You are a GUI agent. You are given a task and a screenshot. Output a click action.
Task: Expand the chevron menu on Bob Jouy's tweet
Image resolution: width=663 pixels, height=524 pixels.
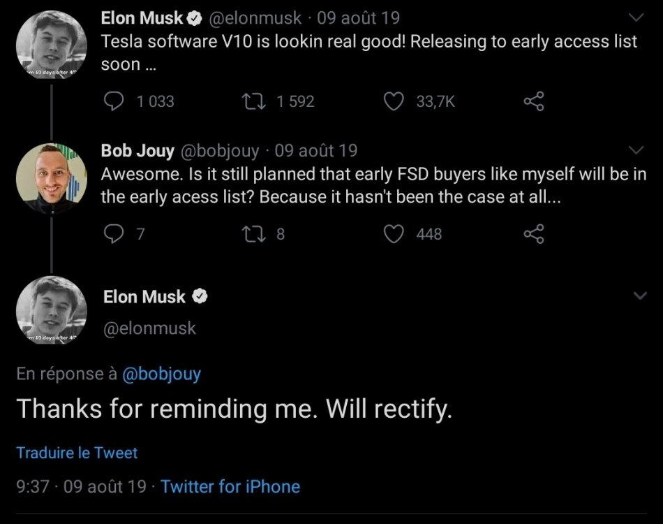click(637, 150)
